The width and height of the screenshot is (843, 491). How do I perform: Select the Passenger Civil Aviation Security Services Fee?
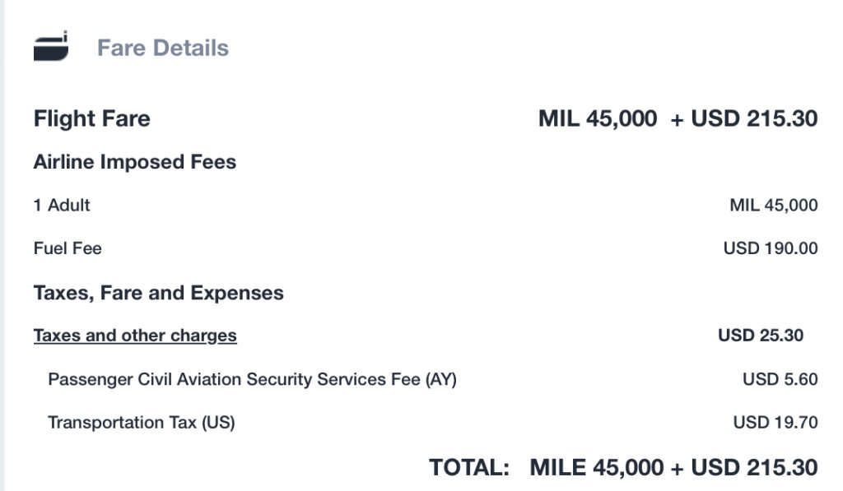coord(252,379)
